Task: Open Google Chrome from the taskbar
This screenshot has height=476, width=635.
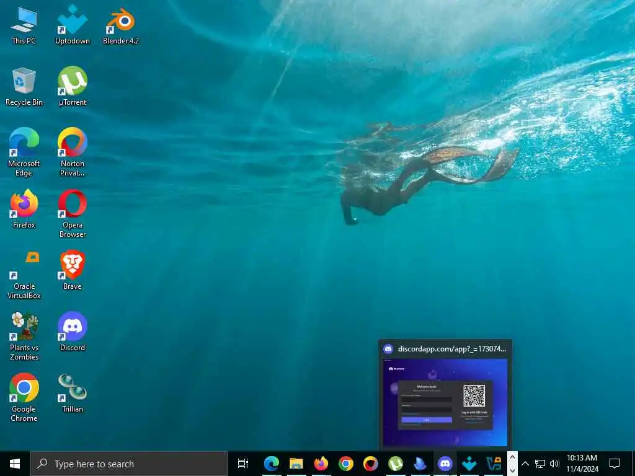Action: pos(346,464)
